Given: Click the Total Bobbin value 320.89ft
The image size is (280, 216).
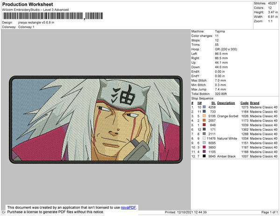Looking at the screenshot, I should point(221,94).
